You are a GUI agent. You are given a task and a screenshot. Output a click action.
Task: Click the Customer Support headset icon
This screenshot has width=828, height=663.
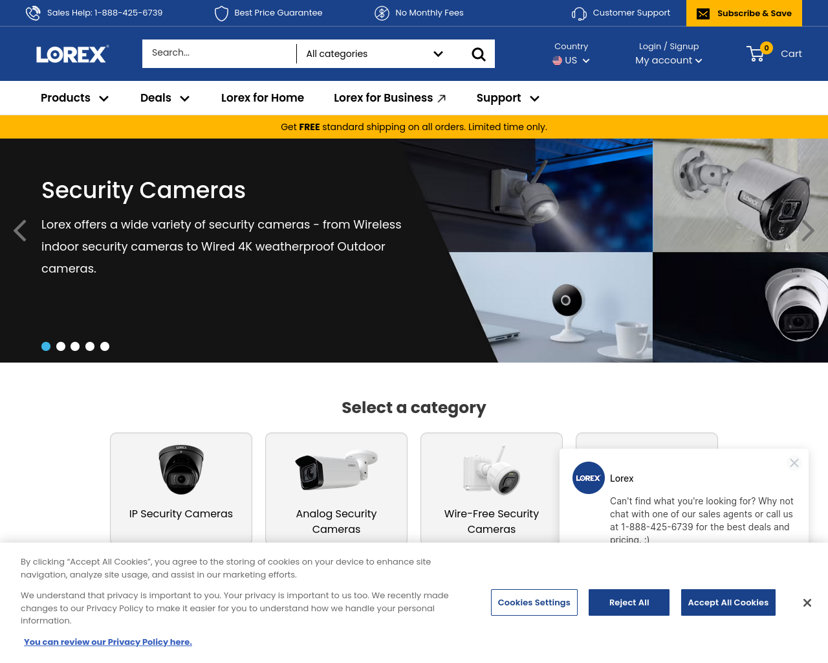click(x=580, y=13)
